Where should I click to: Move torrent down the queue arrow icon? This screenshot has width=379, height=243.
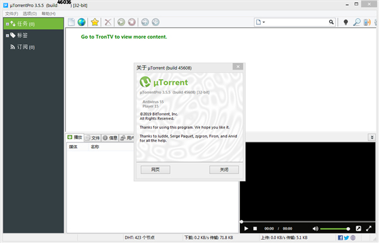click(155, 22)
